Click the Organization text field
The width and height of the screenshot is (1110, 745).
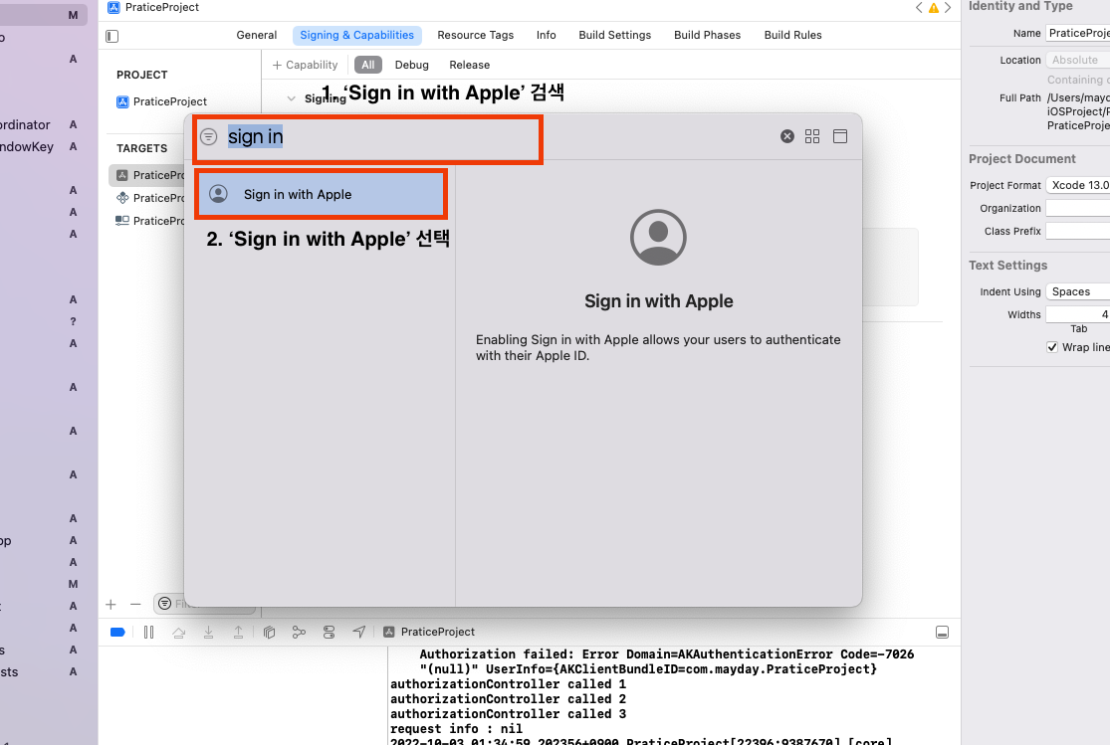point(1078,208)
